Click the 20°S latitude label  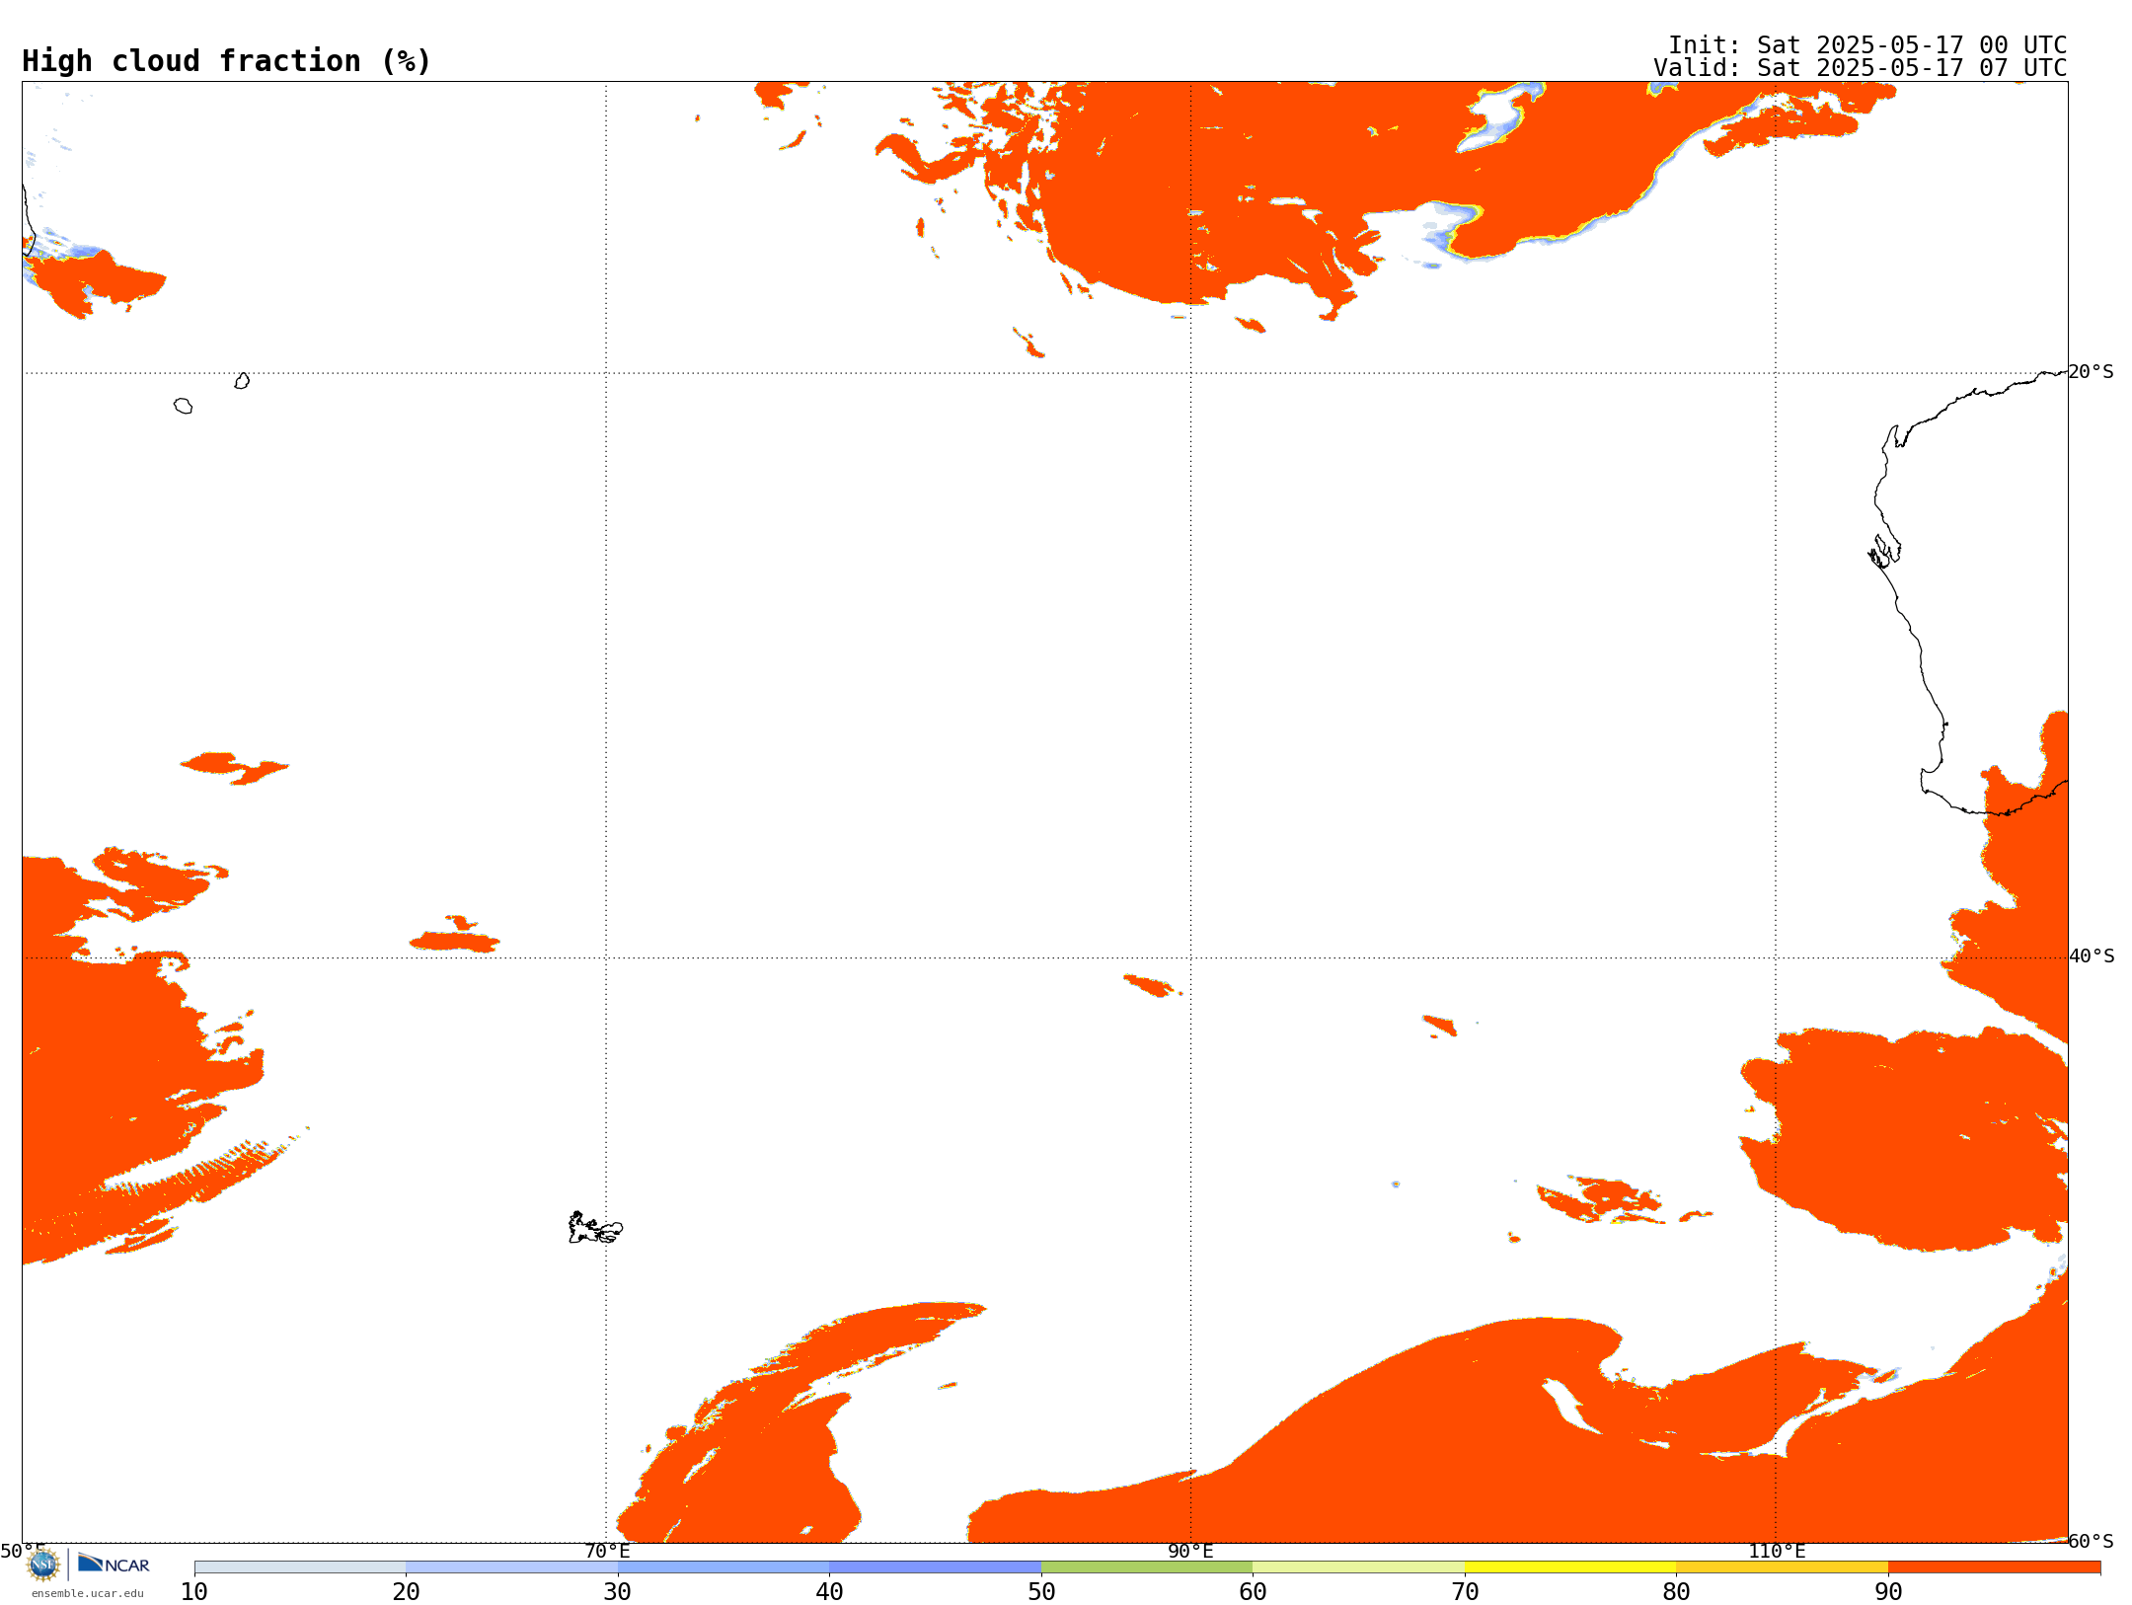tap(2092, 372)
